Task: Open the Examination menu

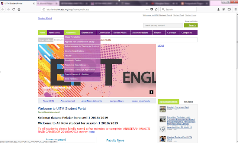Action: (x=89, y=33)
